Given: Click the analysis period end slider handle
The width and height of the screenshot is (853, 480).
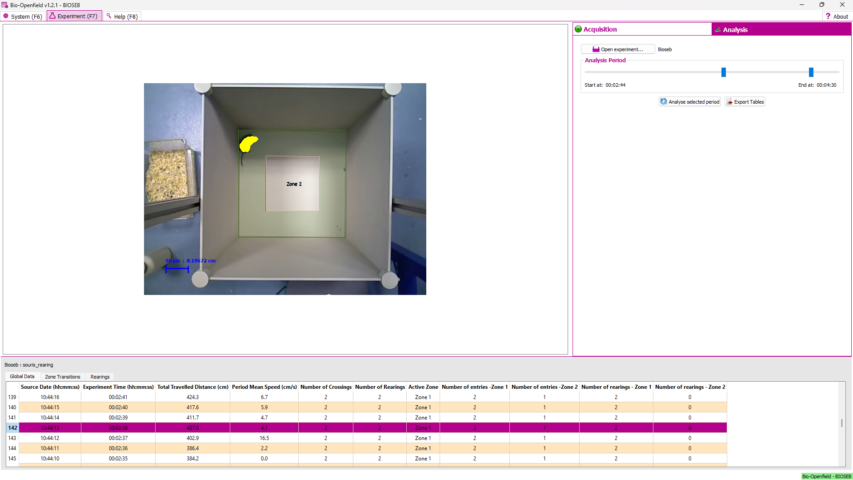Looking at the screenshot, I should click(x=811, y=72).
